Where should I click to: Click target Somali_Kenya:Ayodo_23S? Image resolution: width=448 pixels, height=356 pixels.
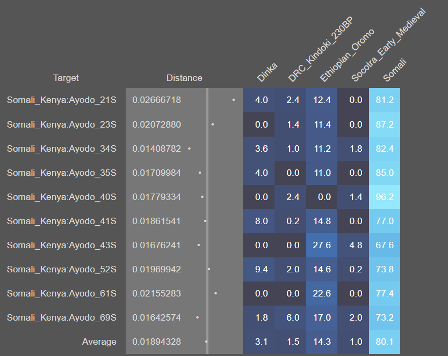61,124
